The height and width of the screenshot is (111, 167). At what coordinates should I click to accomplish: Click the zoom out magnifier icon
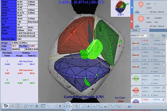tap(82, 106)
